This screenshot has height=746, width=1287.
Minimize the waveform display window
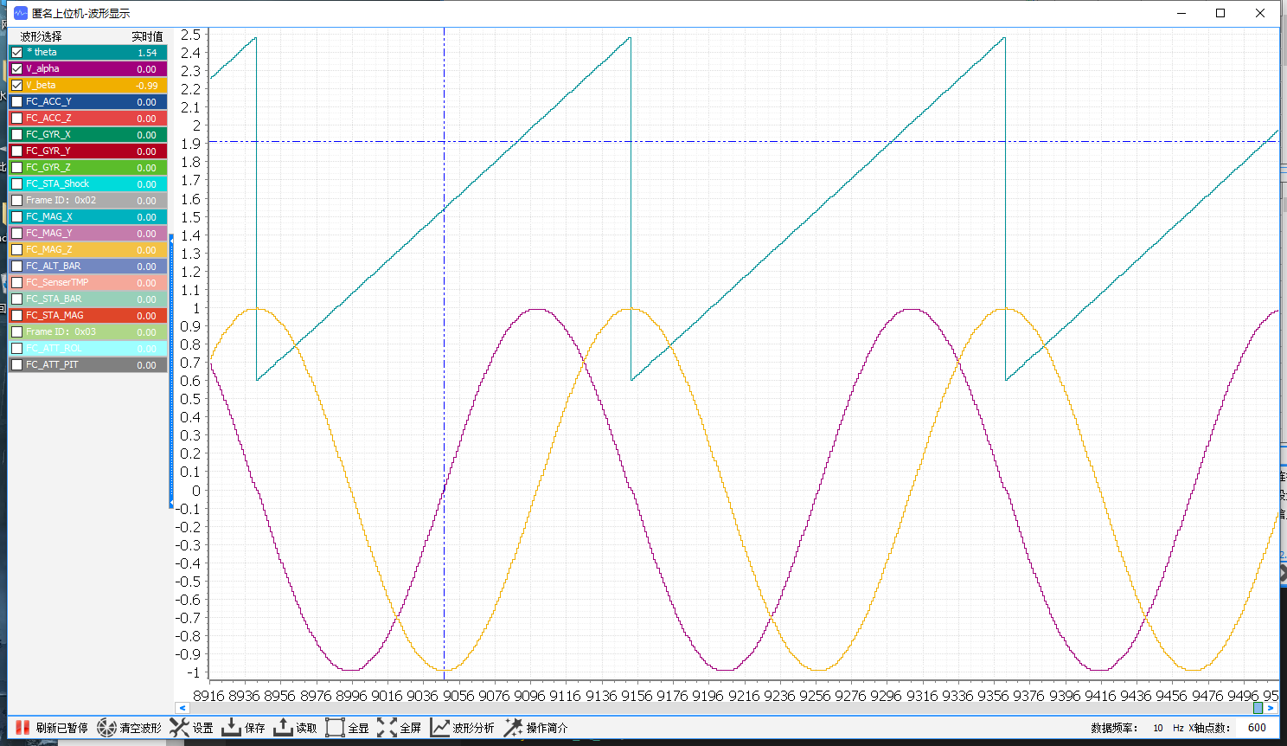click(1181, 13)
